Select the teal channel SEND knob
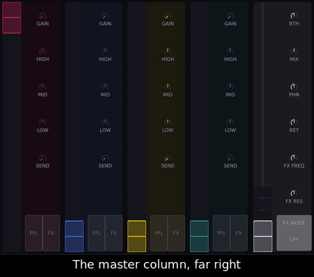 pos(230,158)
